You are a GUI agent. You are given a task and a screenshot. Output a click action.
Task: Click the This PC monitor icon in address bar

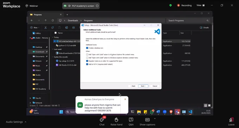pyautogui.click(x=60, y=21)
